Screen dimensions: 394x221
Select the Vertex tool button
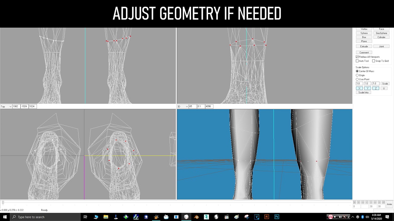point(364,29)
